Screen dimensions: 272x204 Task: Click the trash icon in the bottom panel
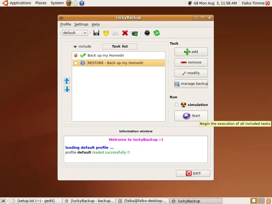[x=268, y=201]
